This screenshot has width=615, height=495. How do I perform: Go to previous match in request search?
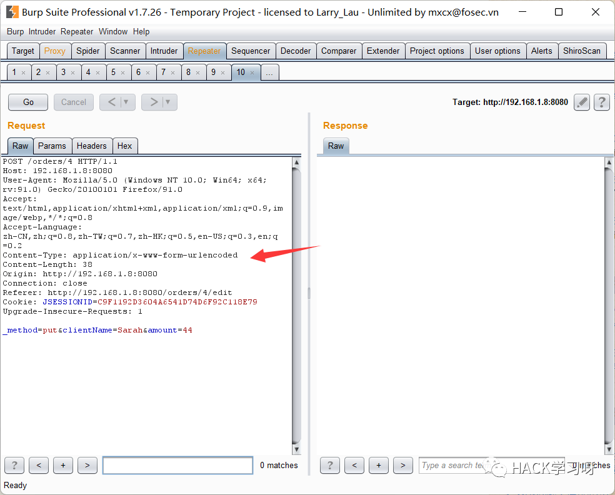(x=39, y=465)
